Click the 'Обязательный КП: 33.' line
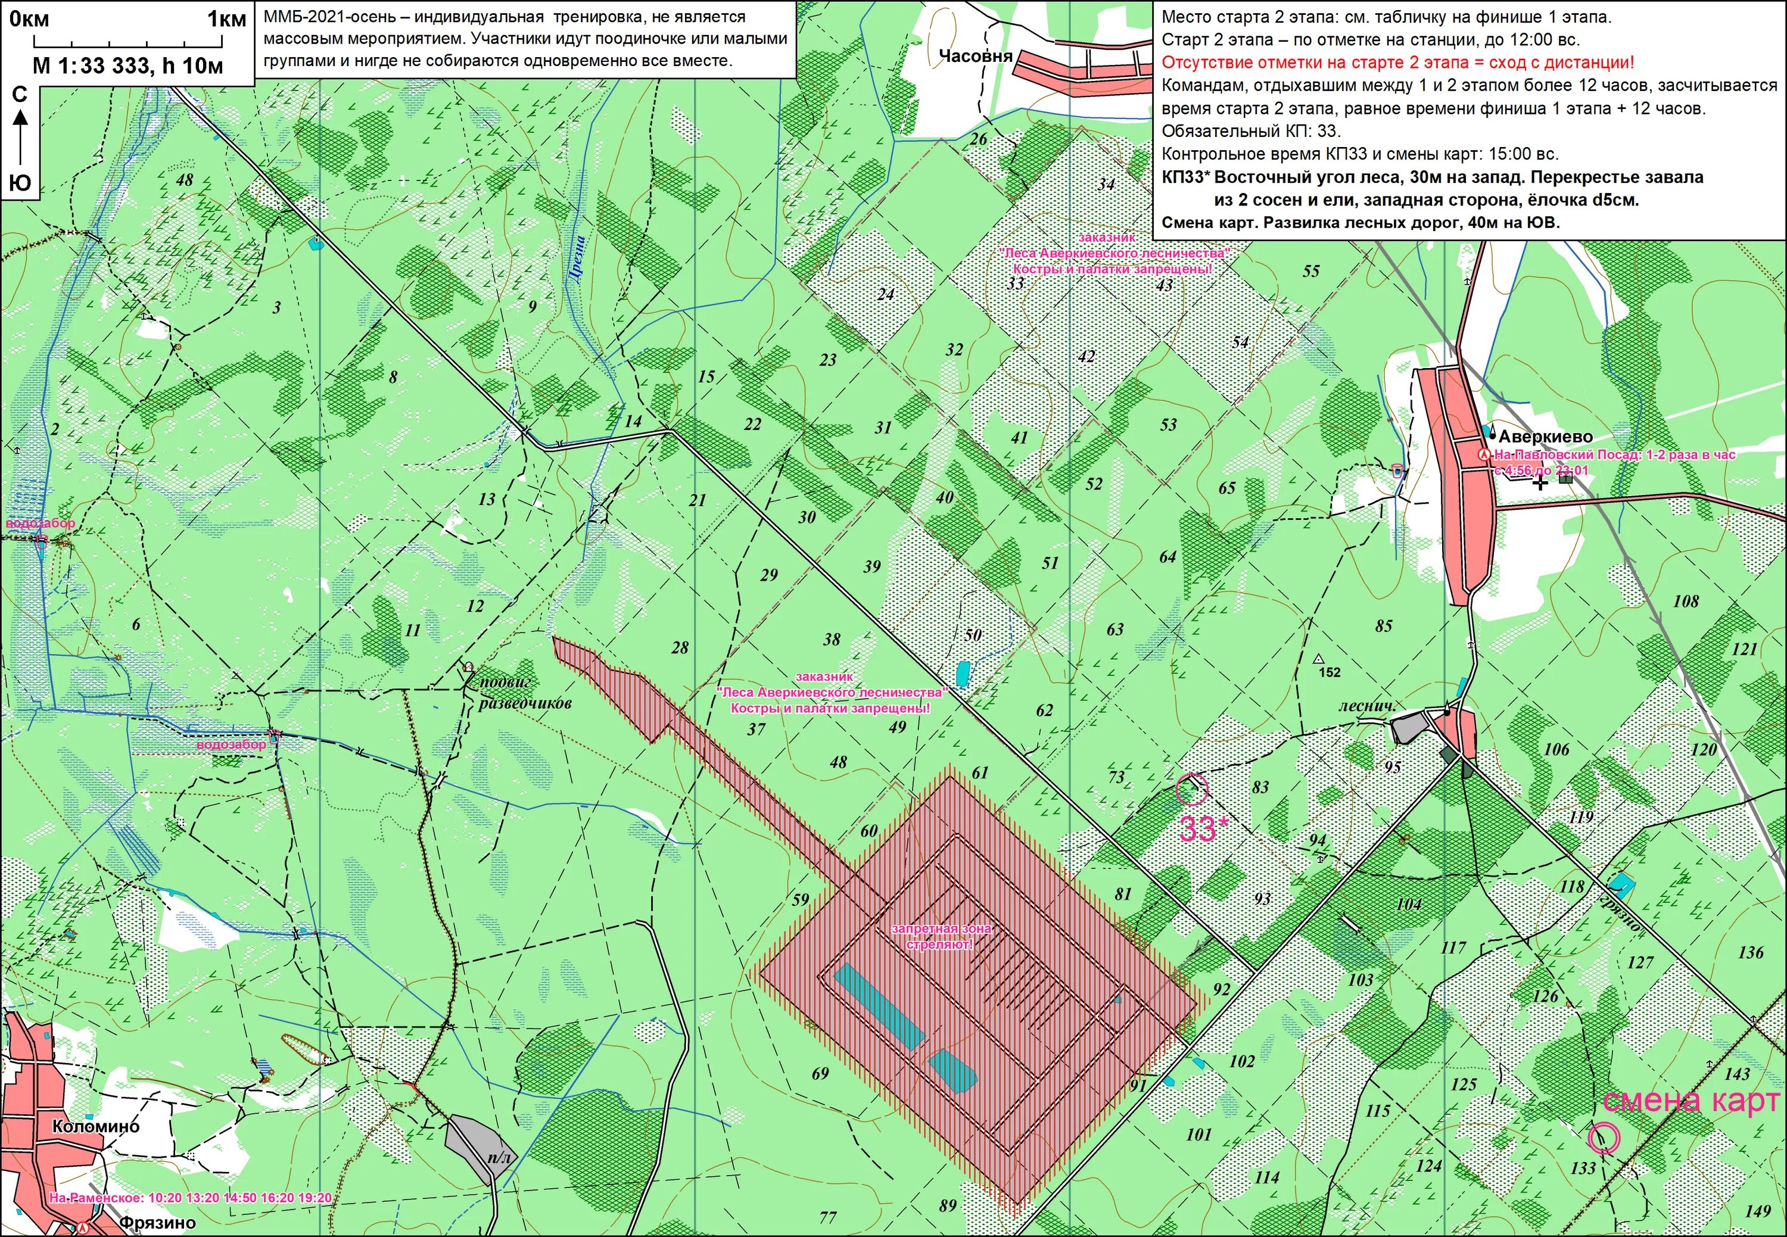Viewport: 1787px width, 1237px height. click(1251, 131)
